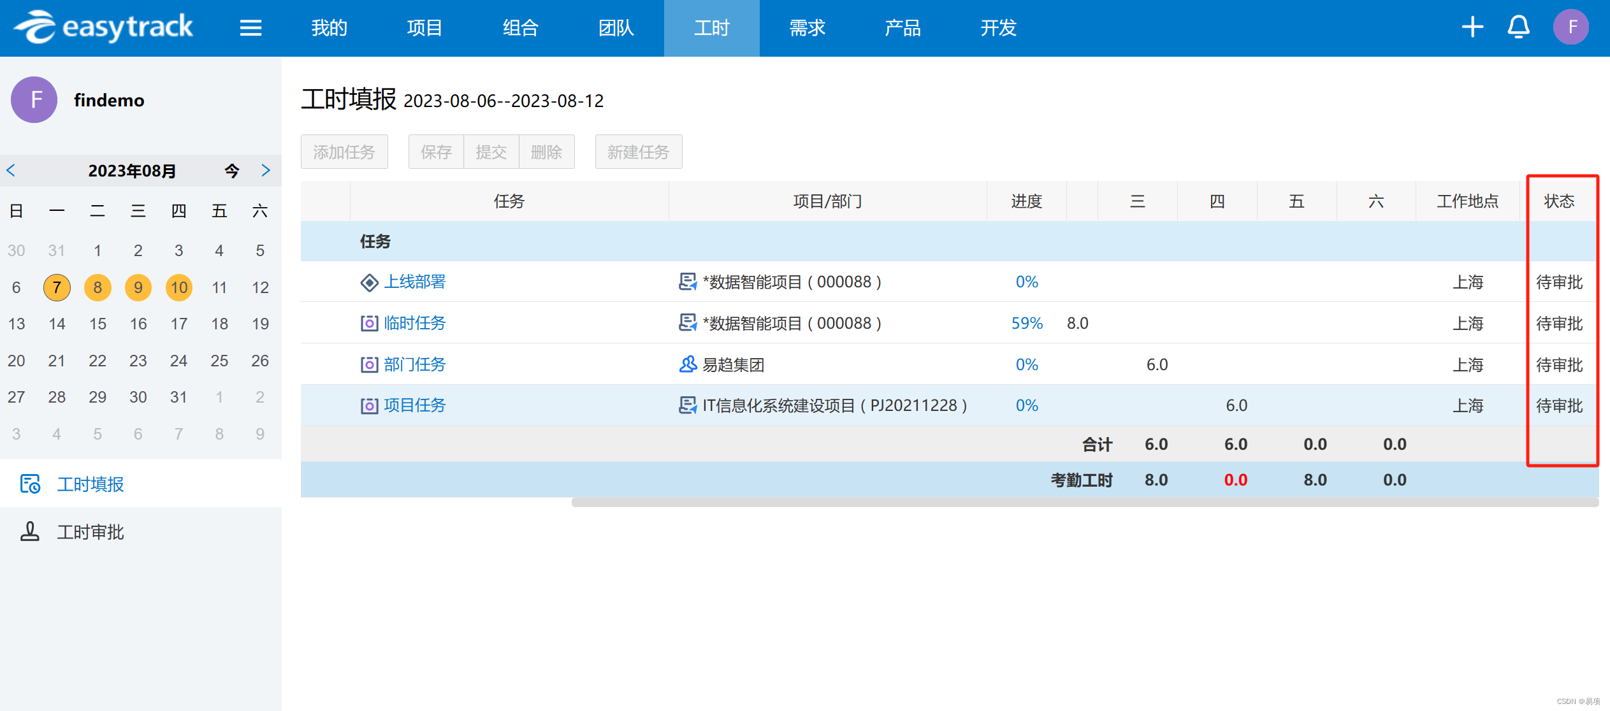Open the hamburger navigation menu

click(x=250, y=27)
